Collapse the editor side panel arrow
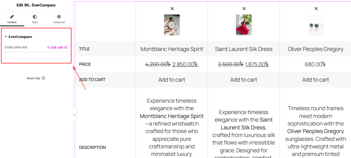The image size is (351, 158). (74, 115)
